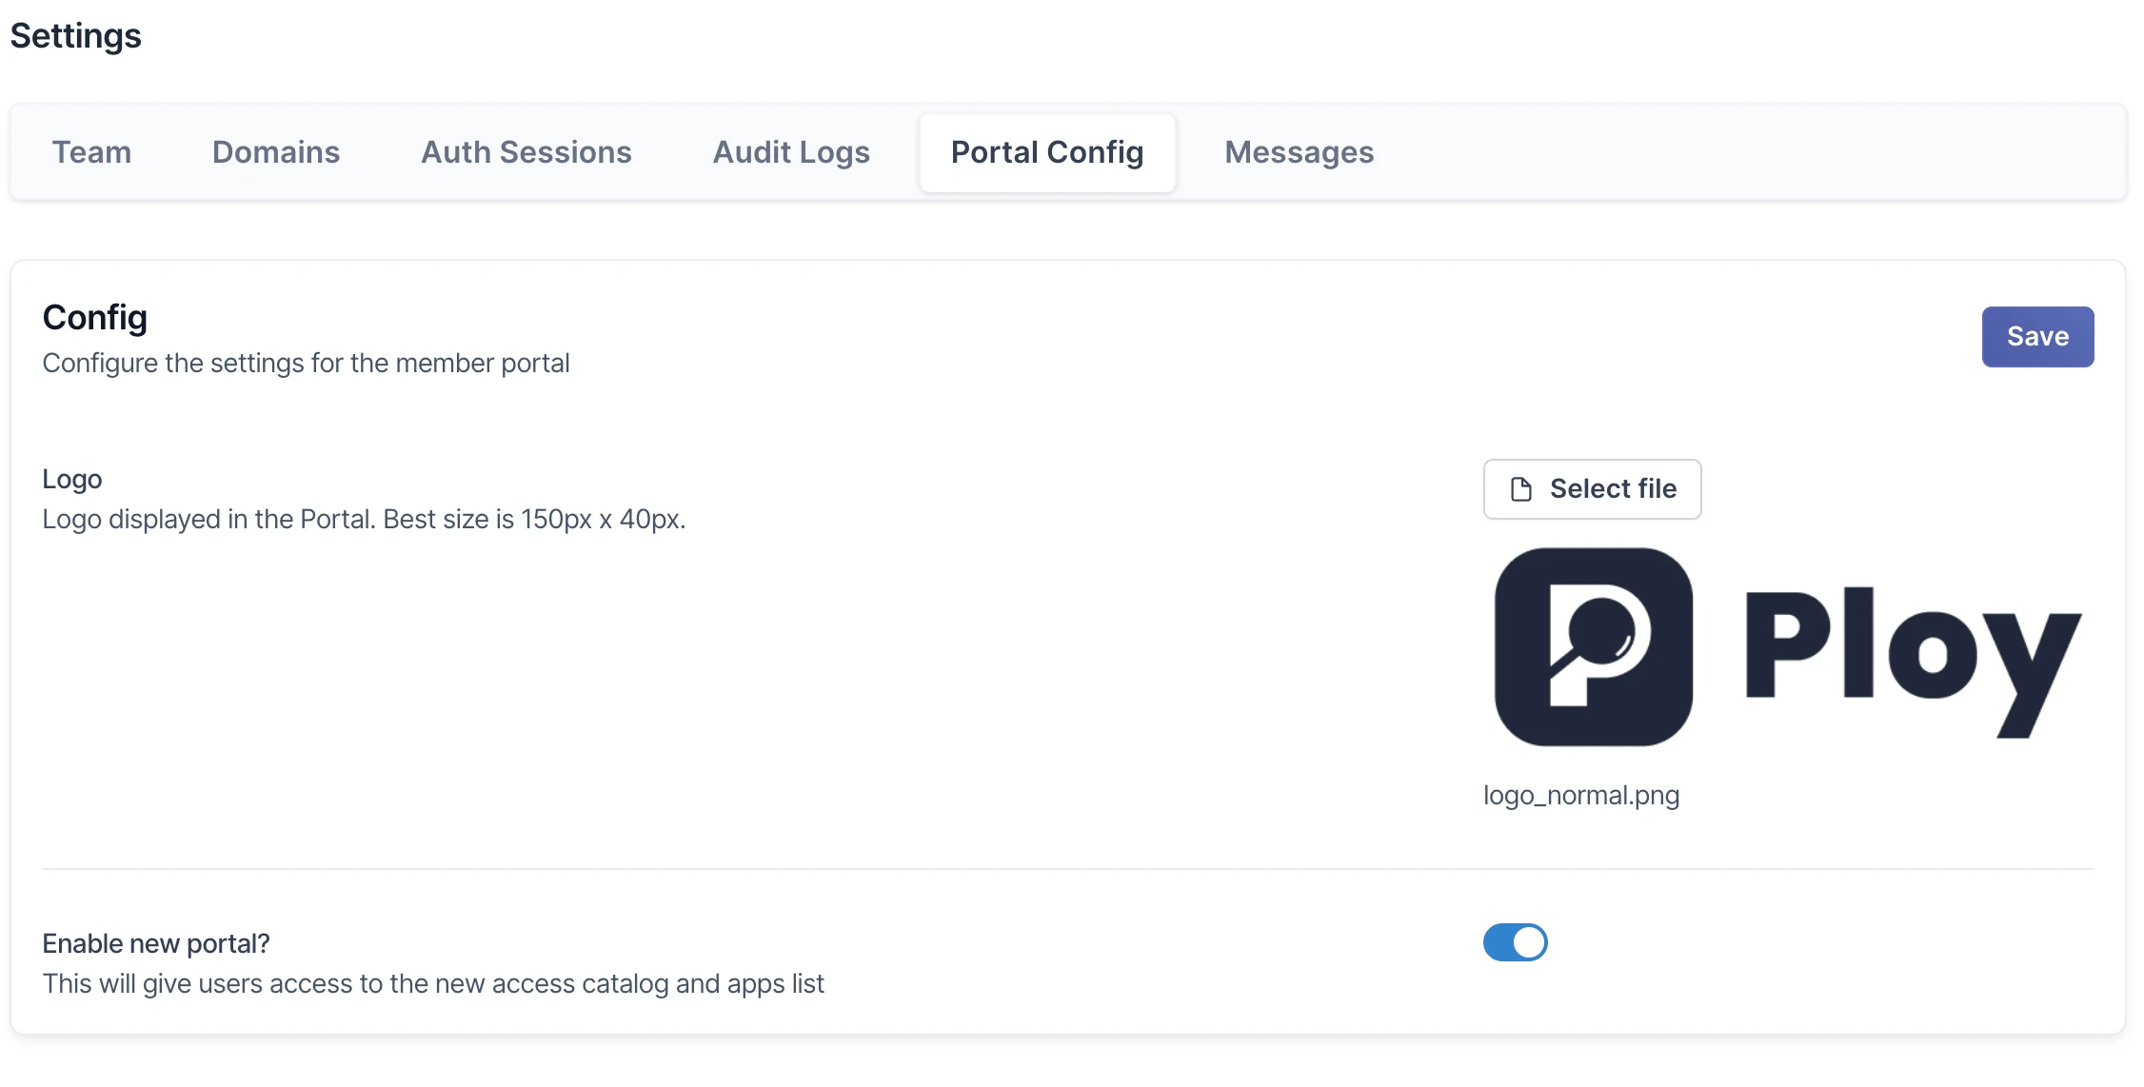2144x1087 pixels.
Task: Click the Config section heading
Action: point(95,317)
